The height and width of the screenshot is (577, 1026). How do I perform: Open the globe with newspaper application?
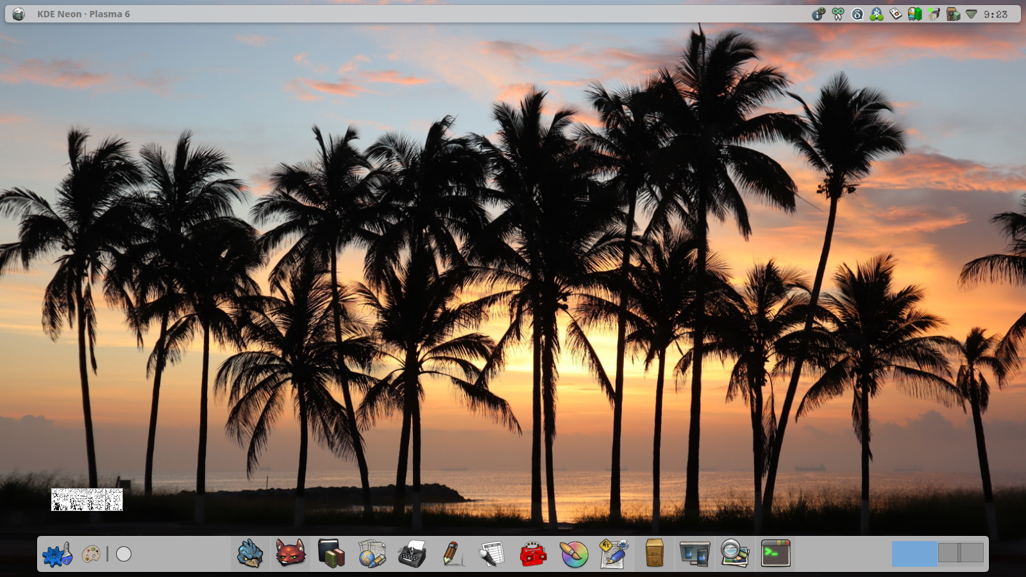372,553
